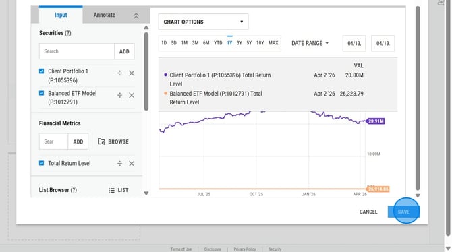452x252 pixels.
Task: Remove Client Portfolio 1 with X icon
Action: (x=132, y=73)
